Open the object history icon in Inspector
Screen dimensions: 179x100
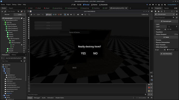[x=177, y=11]
